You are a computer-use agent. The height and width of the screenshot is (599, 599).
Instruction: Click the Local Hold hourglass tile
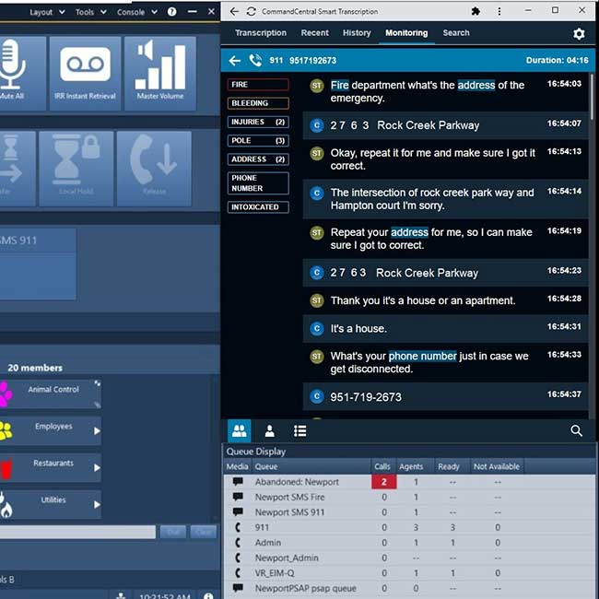[x=76, y=169]
